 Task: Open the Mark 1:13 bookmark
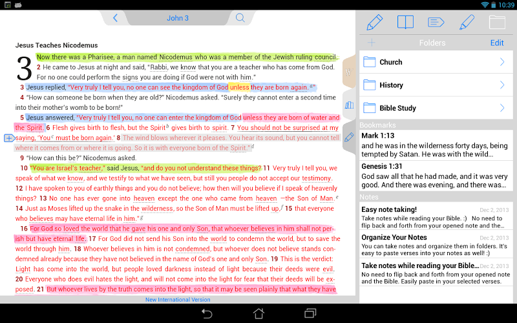click(x=436, y=145)
